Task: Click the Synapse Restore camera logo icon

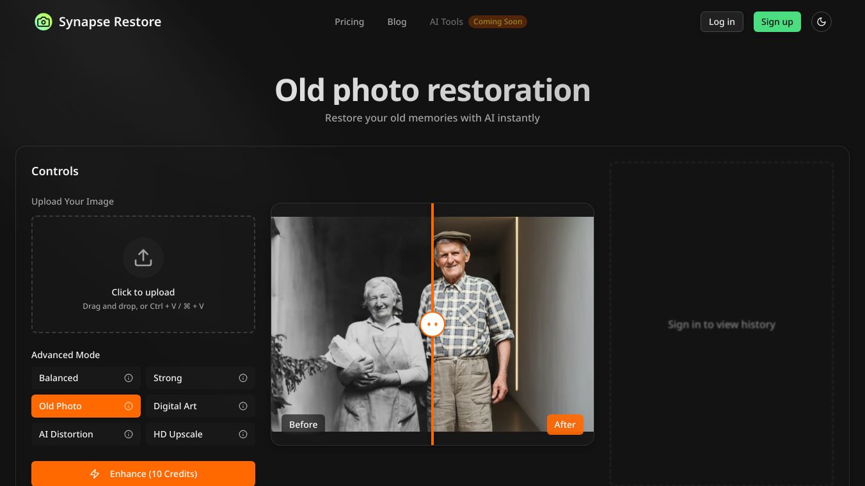Action: 43,21
